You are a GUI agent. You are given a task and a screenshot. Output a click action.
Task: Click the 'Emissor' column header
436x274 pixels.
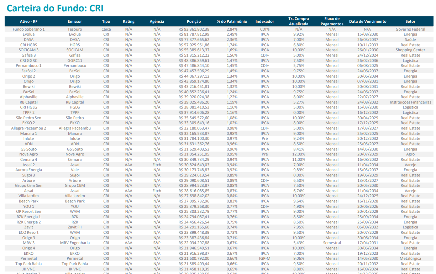click(75, 21)
